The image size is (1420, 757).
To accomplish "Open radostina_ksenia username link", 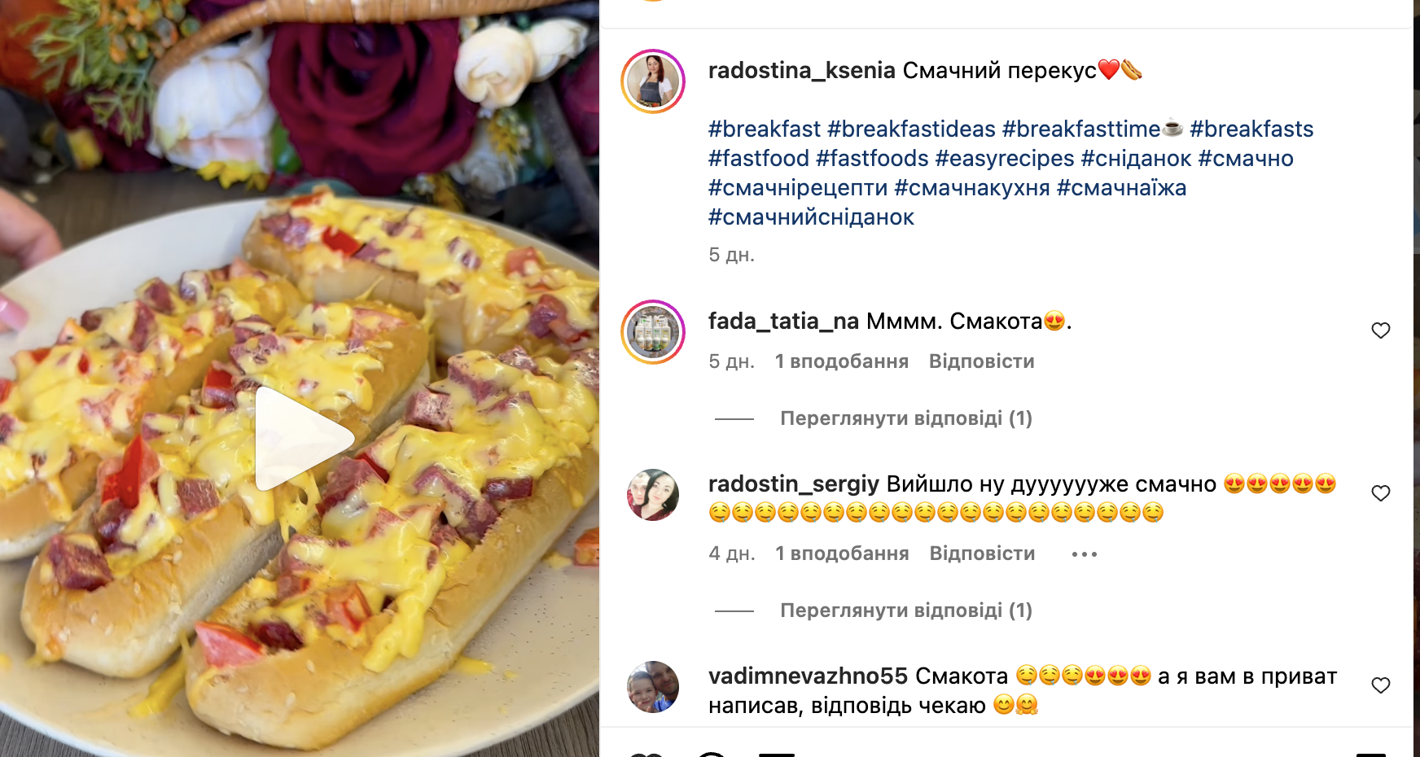I will [x=801, y=71].
